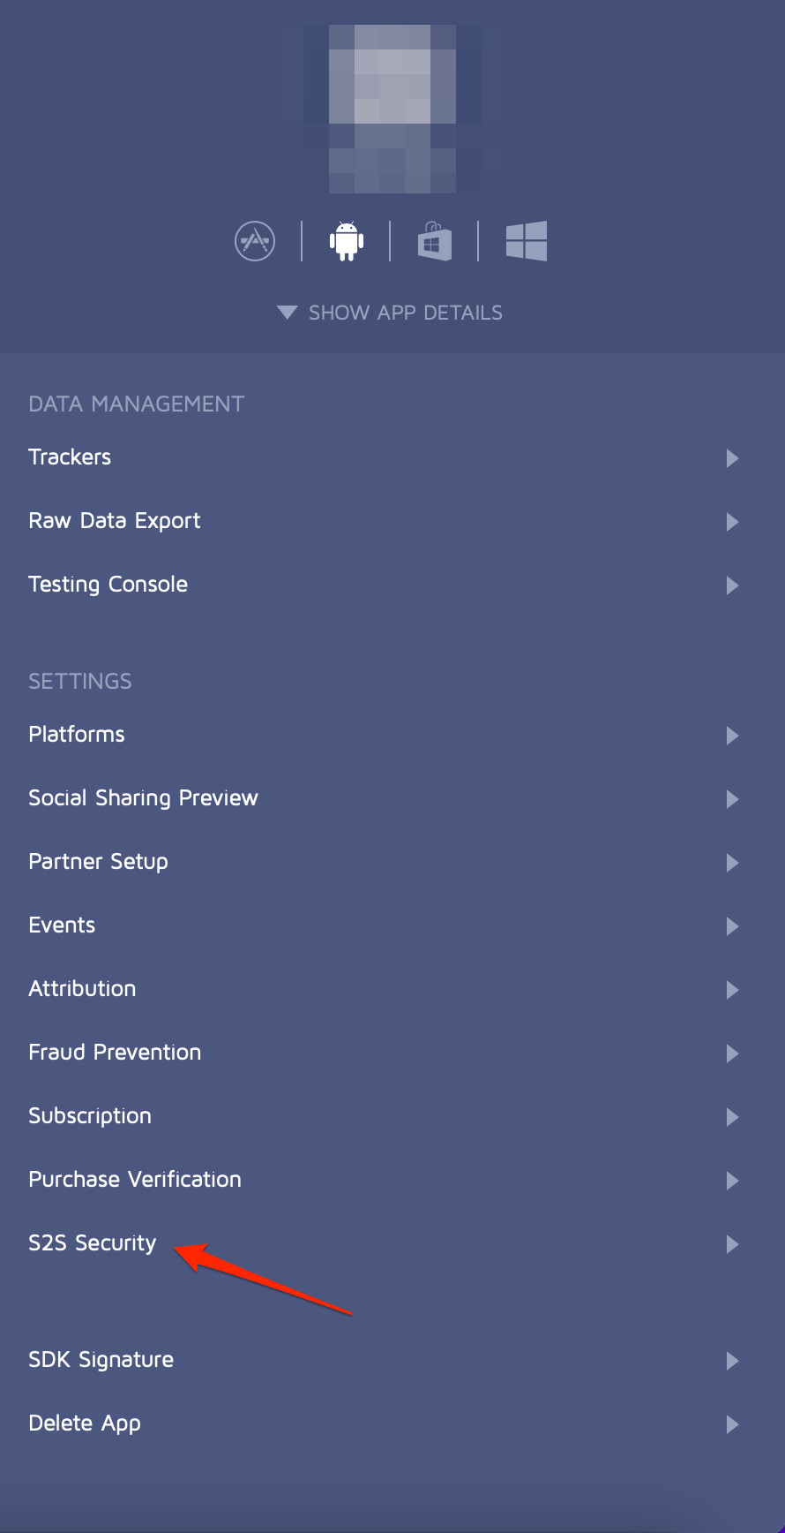
Task: Open S2S Security settings
Action: click(x=92, y=1243)
